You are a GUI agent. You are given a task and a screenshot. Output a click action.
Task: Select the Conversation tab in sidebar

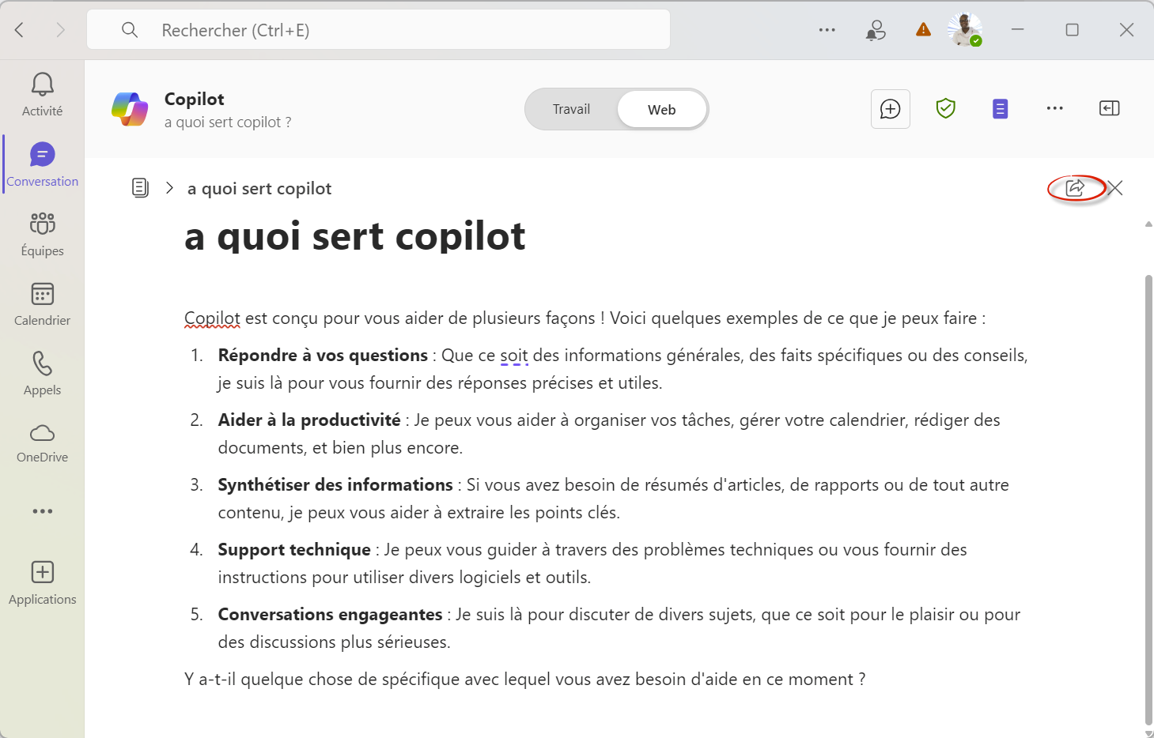(43, 163)
